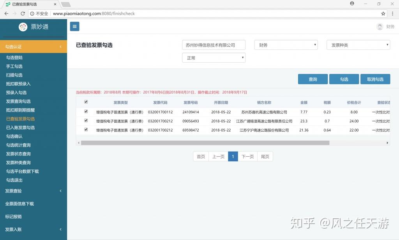Click the browser address bar URL
The width and height of the screenshot is (399, 240).
click(x=94, y=14)
